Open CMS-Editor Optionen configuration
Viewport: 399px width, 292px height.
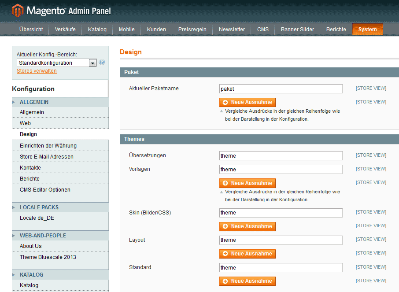click(x=45, y=190)
